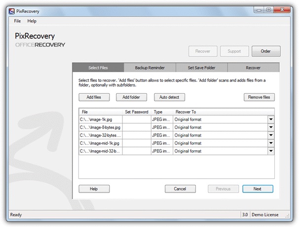Switch to the Set Save Folder tab
Viewport: 299px width, 227px height.
tap(202, 68)
